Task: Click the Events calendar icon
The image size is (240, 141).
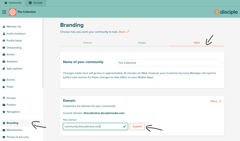Action: coord(4,80)
